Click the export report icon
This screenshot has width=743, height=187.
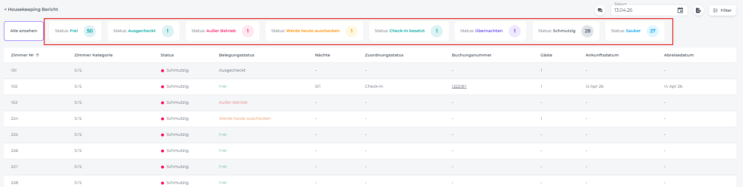(x=698, y=10)
